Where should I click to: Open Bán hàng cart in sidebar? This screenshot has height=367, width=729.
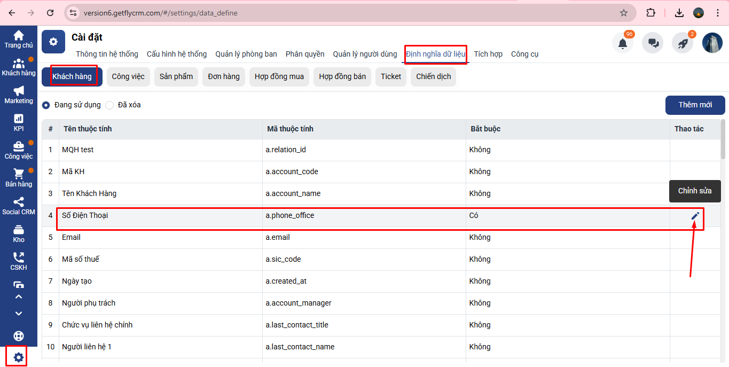pyautogui.click(x=19, y=178)
